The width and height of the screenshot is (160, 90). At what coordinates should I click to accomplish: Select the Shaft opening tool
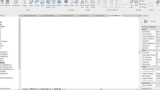pyautogui.click(x=136, y=3)
